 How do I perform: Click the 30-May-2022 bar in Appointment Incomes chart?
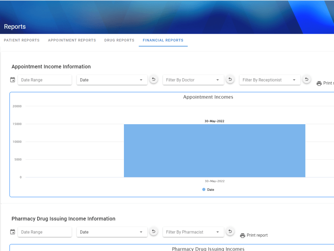tap(214, 151)
